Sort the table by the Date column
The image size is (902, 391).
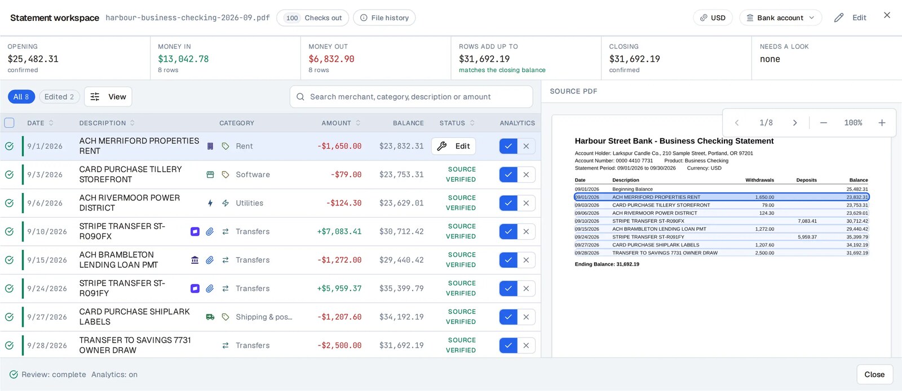[41, 123]
